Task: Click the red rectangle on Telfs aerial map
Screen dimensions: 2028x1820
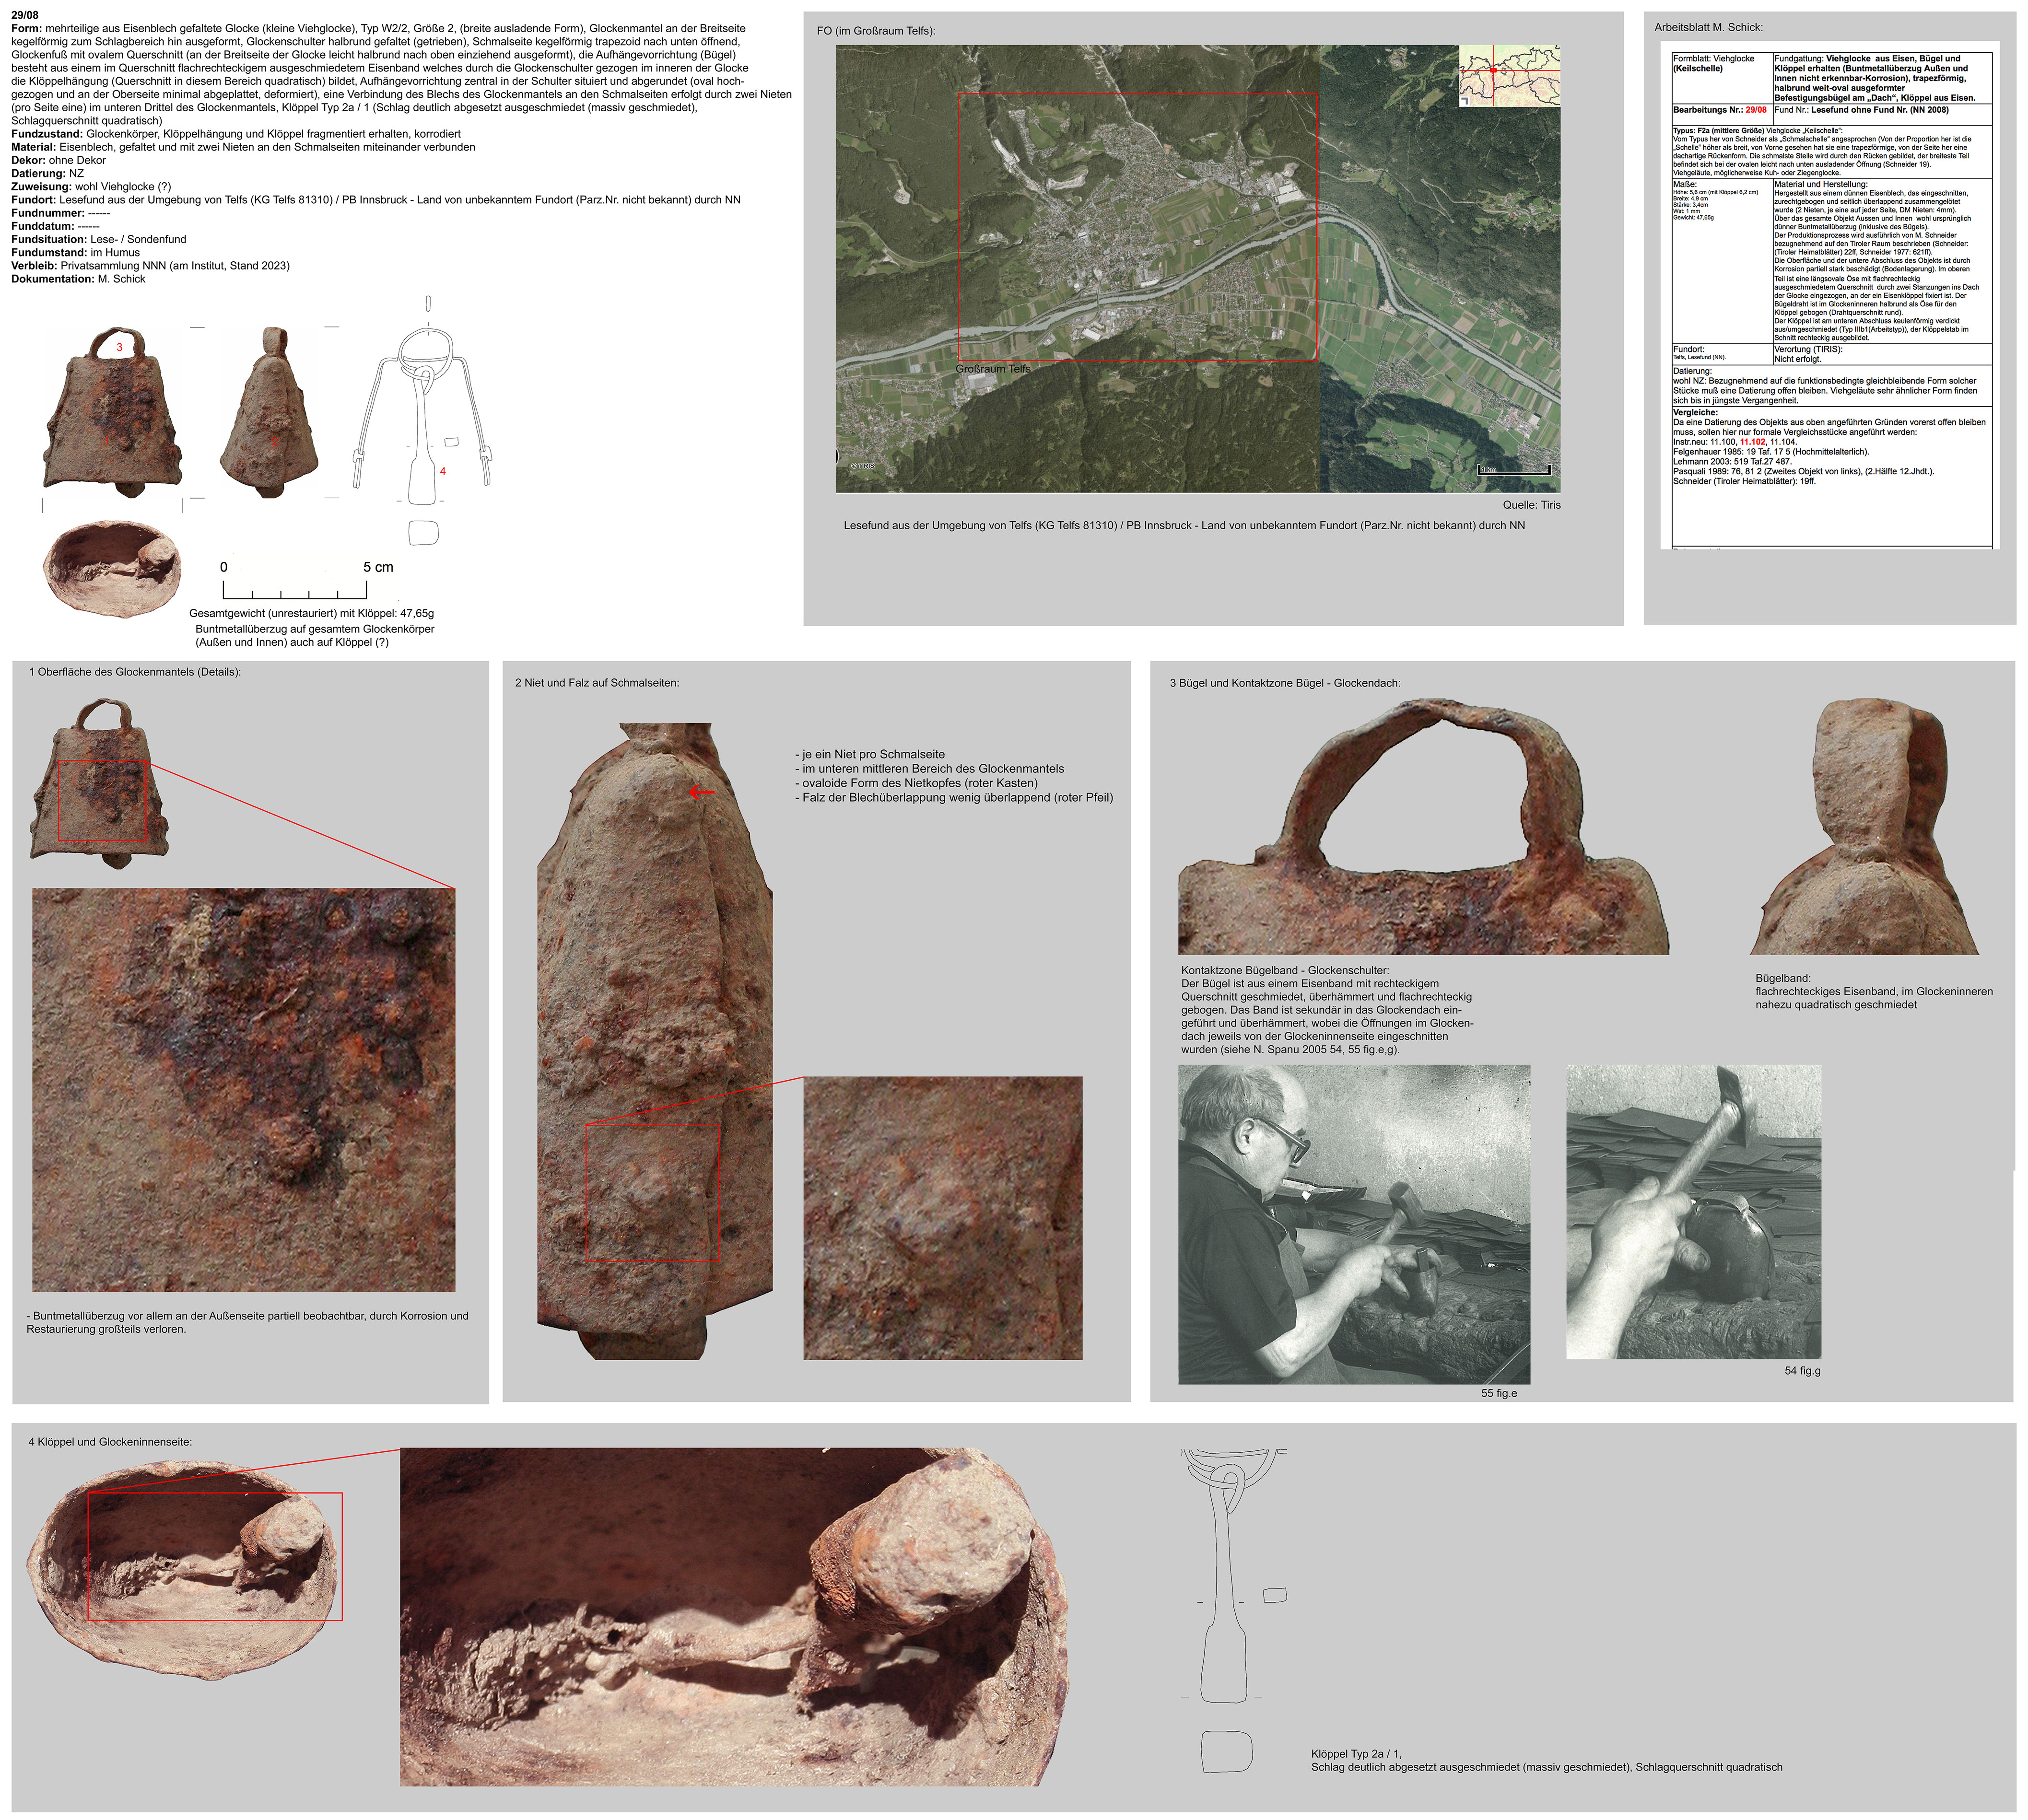Action: click(x=1137, y=226)
